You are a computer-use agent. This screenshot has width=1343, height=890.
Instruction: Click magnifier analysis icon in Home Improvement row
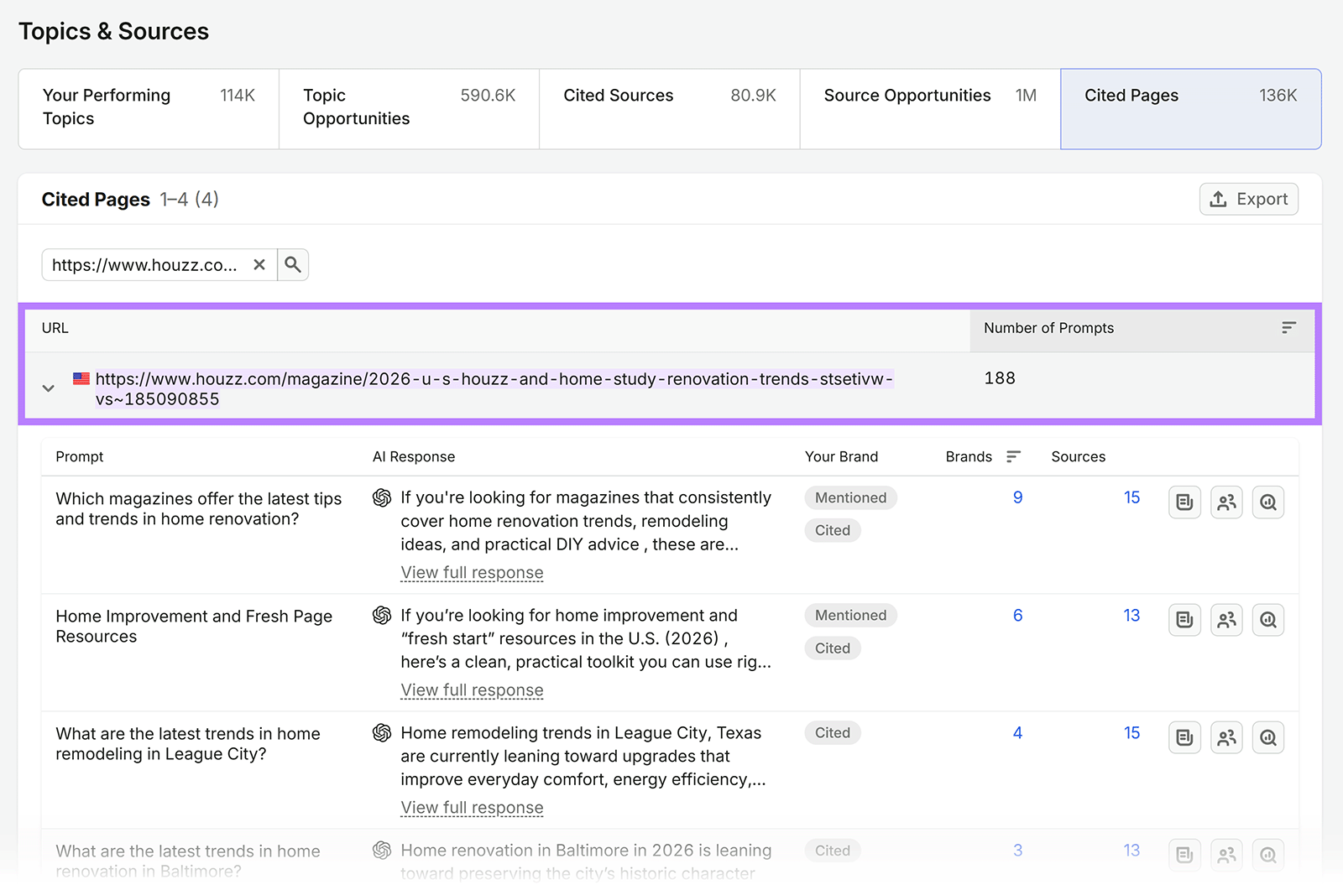click(x=1268, y=620)
